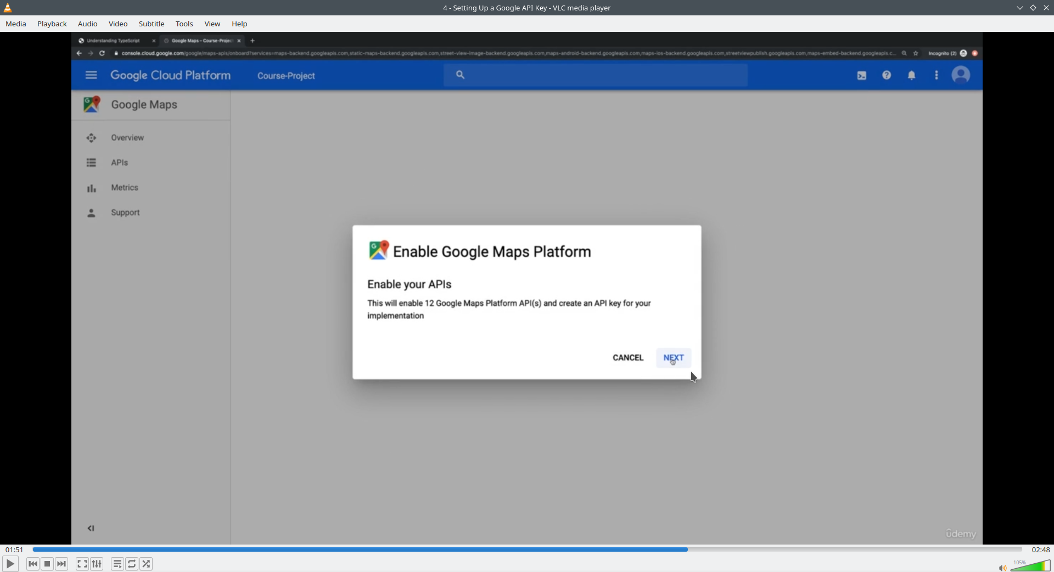The width and height of the screenshot is (1054, 572).
Task: Bookmark page with the star icon
Action: tap(916, 53)
